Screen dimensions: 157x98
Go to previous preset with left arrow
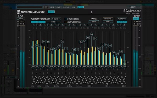click(44, 7)
